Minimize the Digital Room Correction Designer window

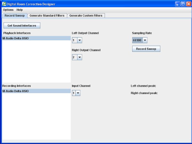pos(178,4)
